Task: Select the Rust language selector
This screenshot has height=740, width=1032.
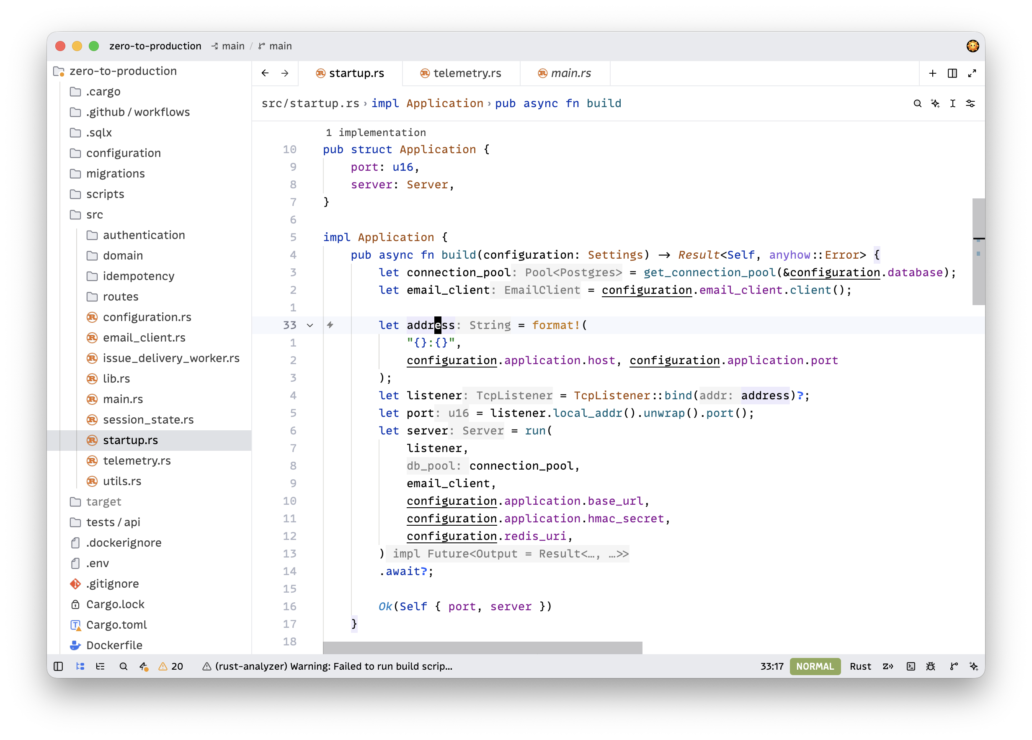Action: [x=860, y=666]
